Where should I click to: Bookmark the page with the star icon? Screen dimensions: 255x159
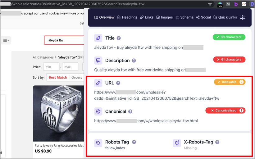(x=210, y=4)
